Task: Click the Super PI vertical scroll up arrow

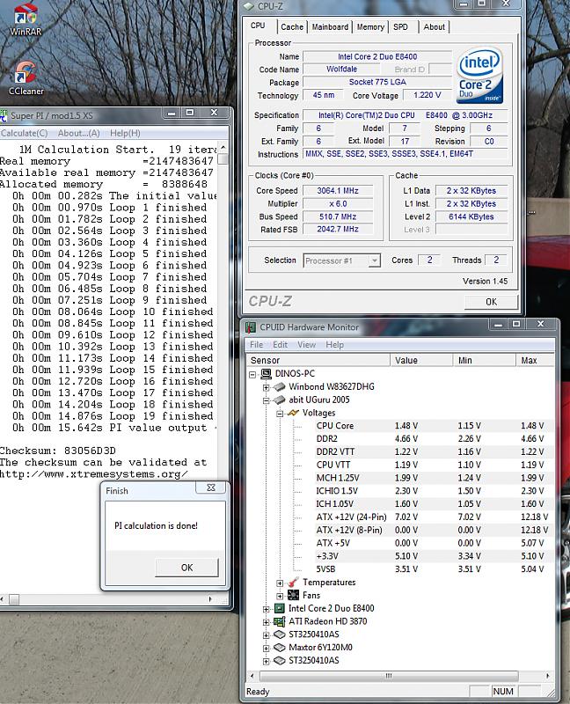Action: point(223,148)
